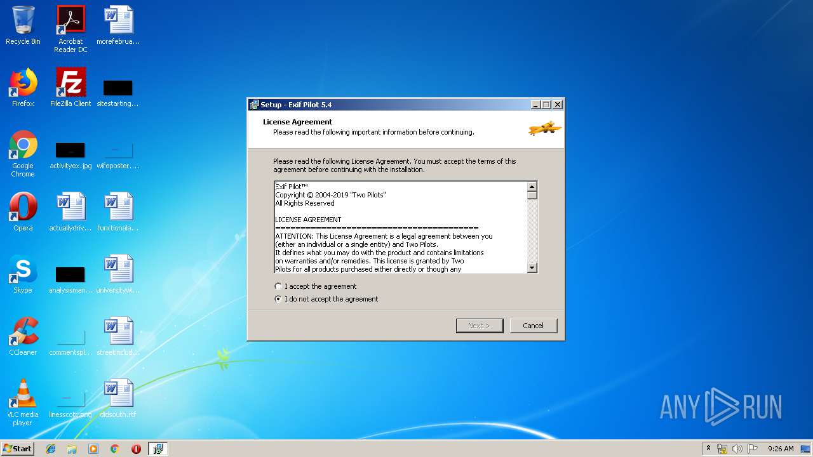
Task: Close the Setup - Exif Pilot window
Action: tap(558, 105)
